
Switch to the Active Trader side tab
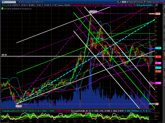click(x=164, y=34)
